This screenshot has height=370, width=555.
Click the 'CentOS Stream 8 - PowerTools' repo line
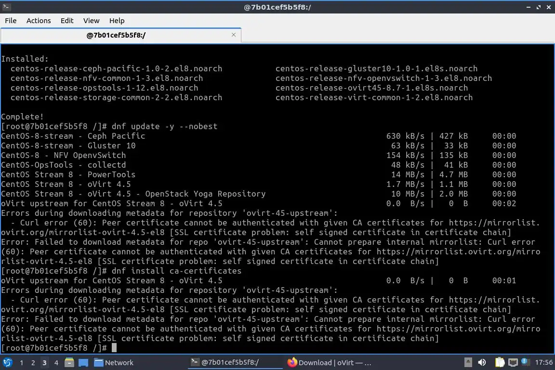(x=68, y=174)
